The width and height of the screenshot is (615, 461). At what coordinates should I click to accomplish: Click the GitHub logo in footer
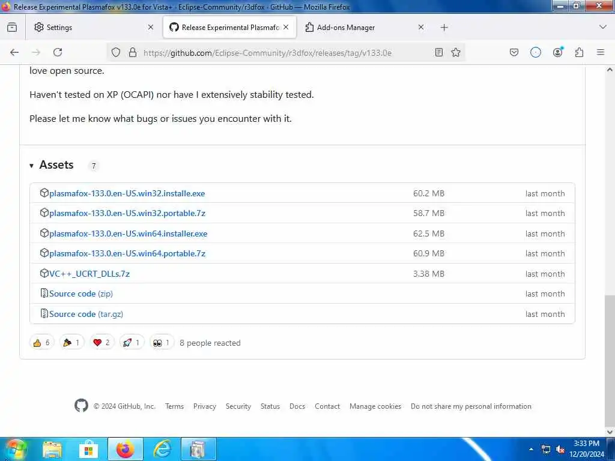tap(81, 405)
